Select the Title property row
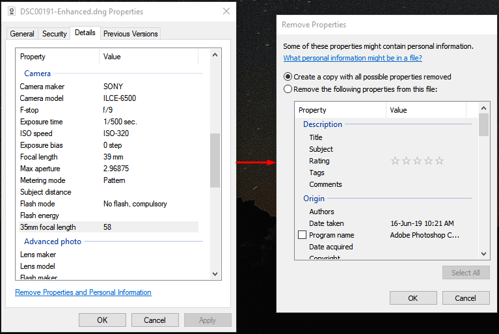Image resolution: width=499 pixels, height=334 pixels. click(386, 137)
